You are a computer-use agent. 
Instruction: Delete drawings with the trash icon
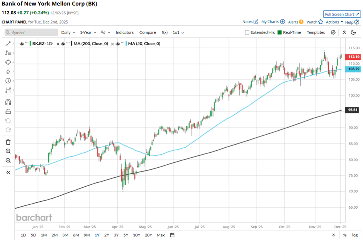(x=8, y=142)
